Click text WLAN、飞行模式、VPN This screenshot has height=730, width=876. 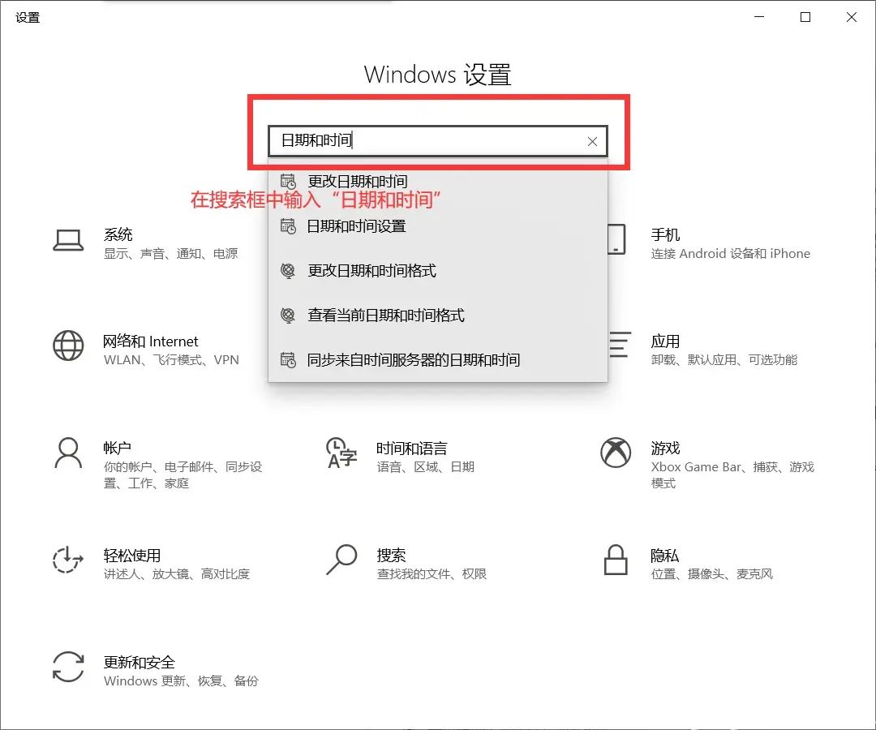pos(171,359)
